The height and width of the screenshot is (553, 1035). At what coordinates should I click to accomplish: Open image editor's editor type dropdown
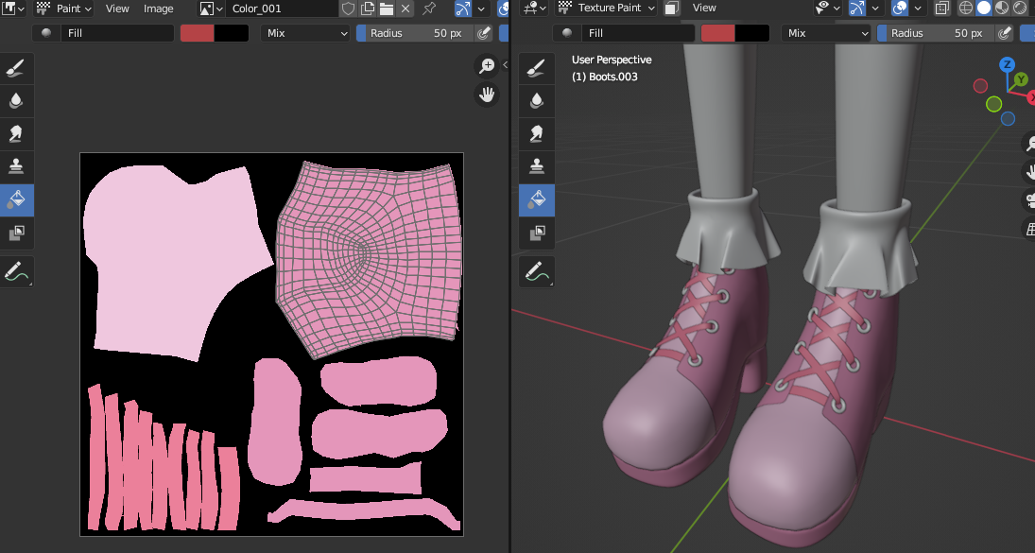[x=12, y=9]
